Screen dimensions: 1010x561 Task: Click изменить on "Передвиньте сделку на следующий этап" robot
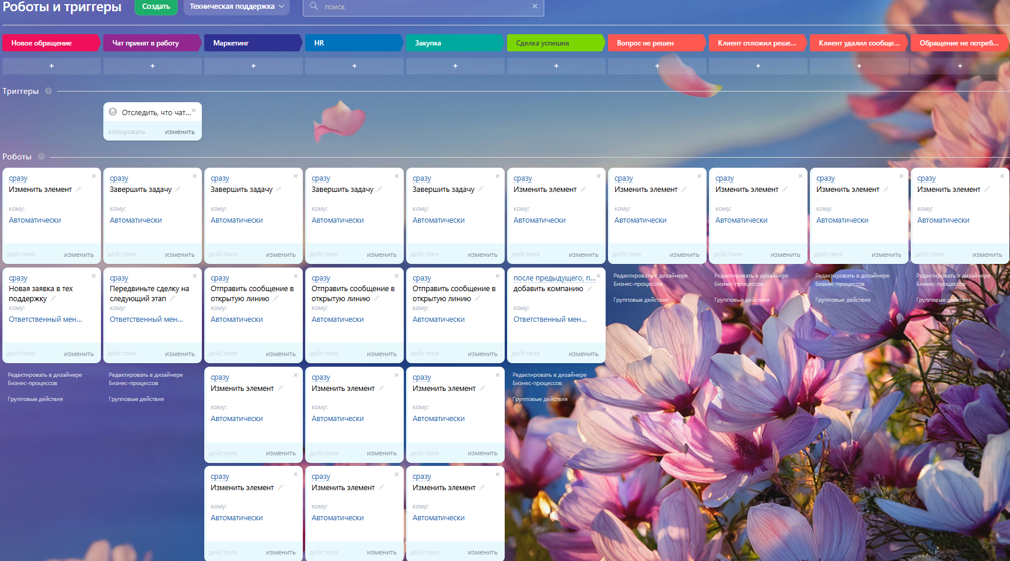click(x=180, y=354)
